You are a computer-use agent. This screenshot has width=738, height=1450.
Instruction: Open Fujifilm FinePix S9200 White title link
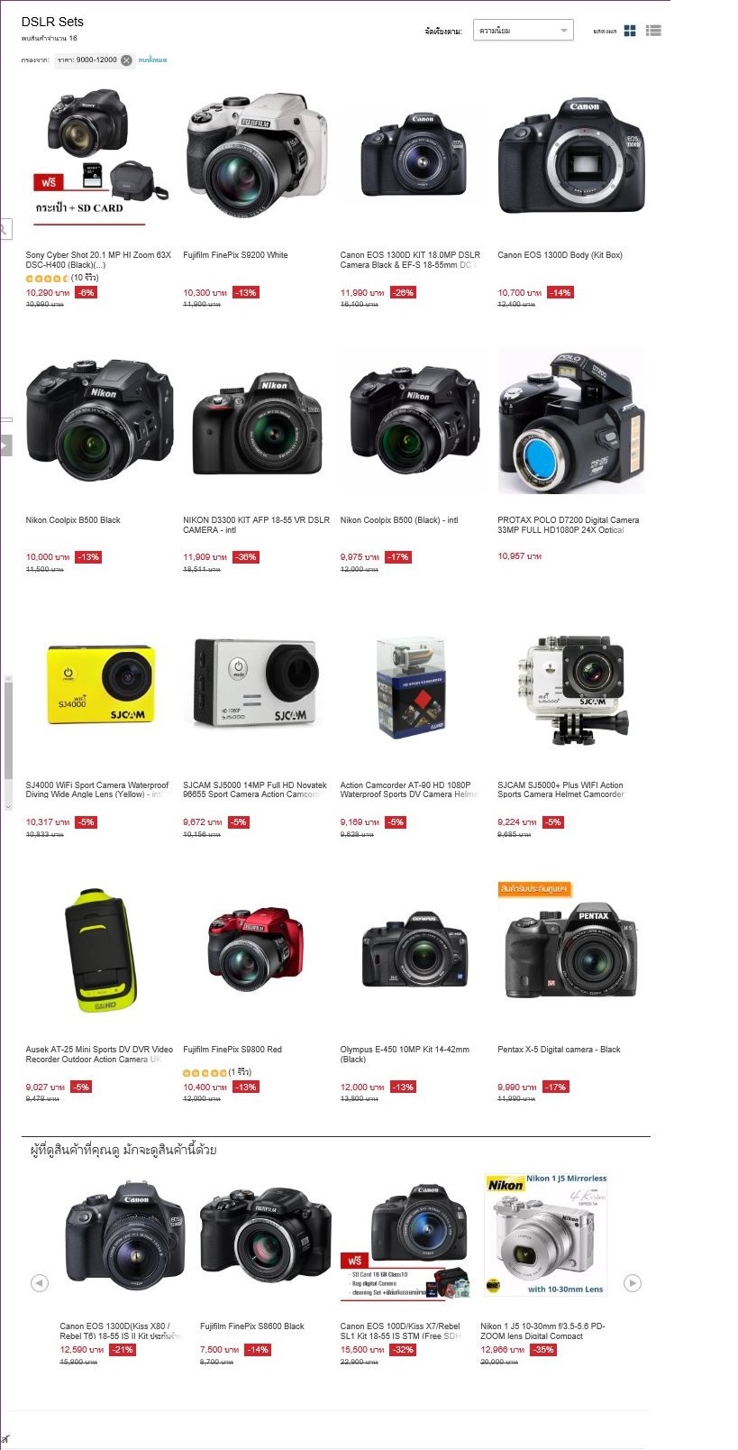click(x=235, y=255)
